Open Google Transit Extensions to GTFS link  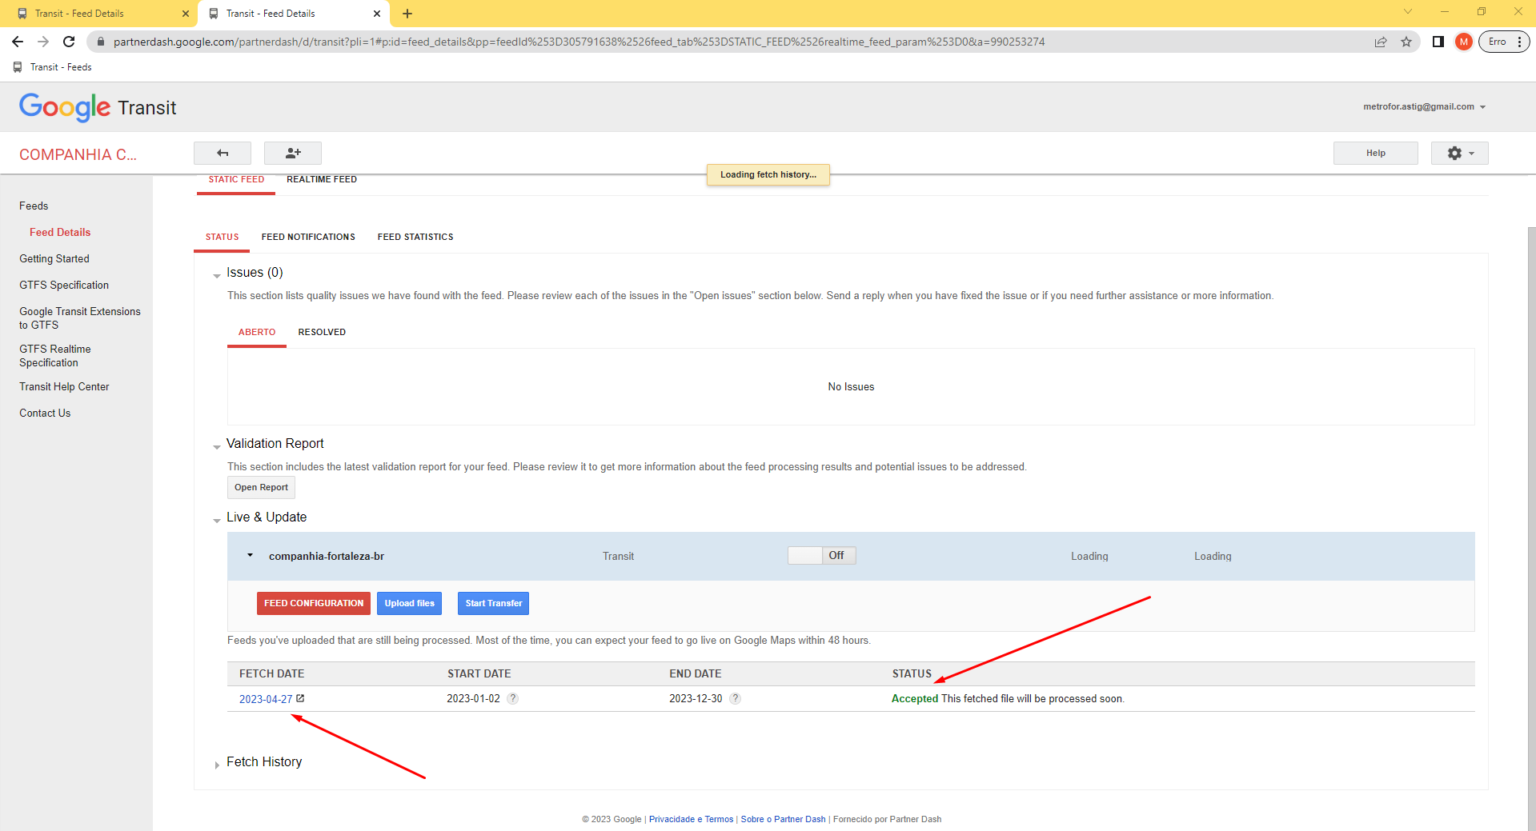(x=80, y=318)
